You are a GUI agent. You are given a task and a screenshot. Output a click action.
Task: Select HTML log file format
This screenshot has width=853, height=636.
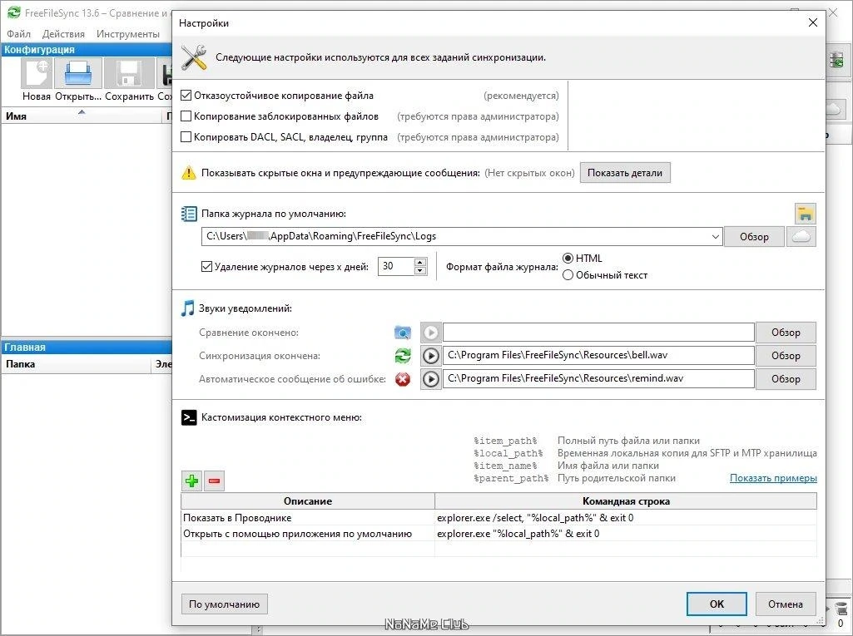coord(568,259)
